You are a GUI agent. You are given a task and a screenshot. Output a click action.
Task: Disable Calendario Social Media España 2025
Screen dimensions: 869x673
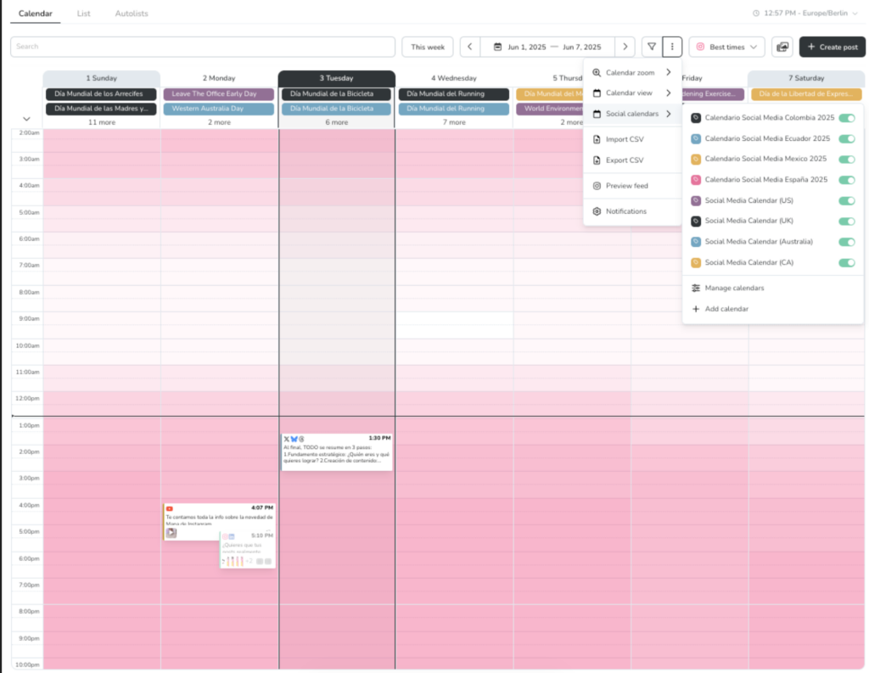pyautogui.click(x=846, y=180)
